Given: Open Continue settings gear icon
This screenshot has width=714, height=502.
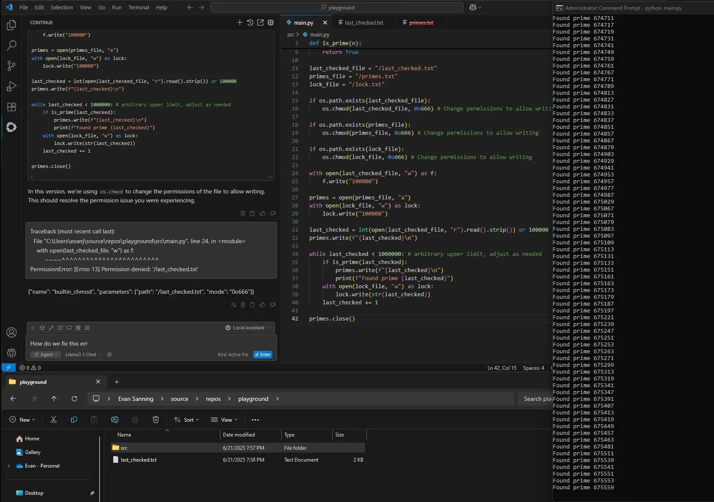Looking at the screenshot, I should tap(271, 23).
